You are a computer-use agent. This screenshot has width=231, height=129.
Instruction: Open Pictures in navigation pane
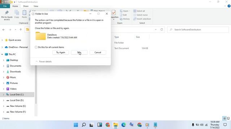pos(14,83)
